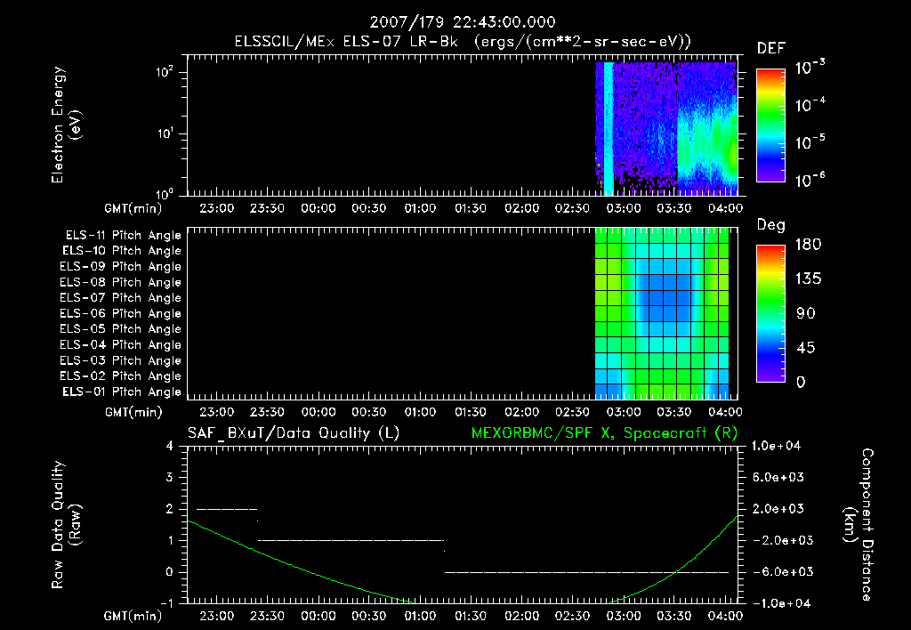Viewport: 911px width, 630px height.
Task: Click the timestamp title 2007/179 22:43:00.000
Action: [x=463, y=22]
